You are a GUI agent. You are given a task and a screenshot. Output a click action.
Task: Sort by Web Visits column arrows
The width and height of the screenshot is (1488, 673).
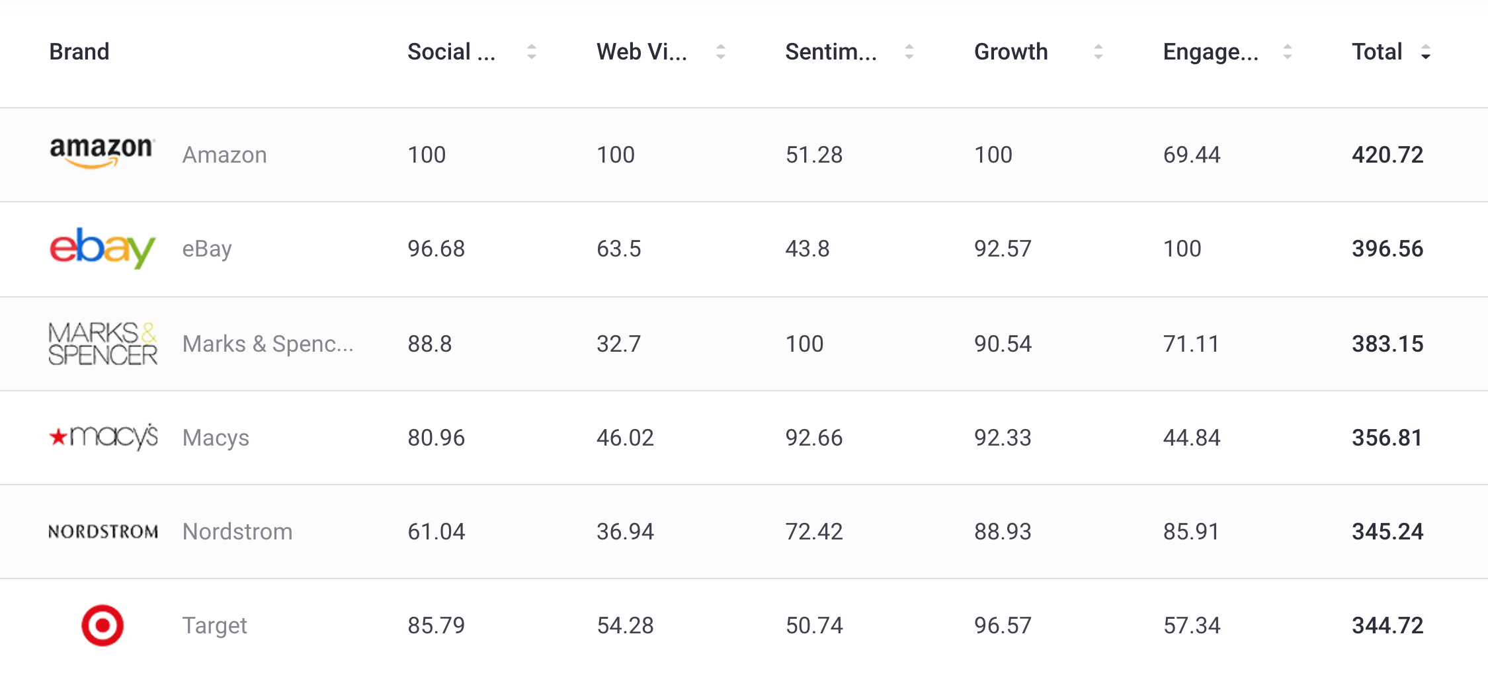tap(720, 52)
